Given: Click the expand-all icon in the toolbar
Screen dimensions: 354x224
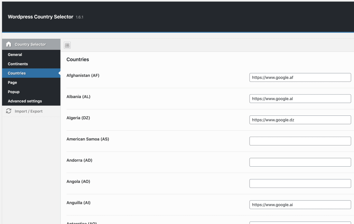Looking at the screenshot, I should click(x=67, y=45).
